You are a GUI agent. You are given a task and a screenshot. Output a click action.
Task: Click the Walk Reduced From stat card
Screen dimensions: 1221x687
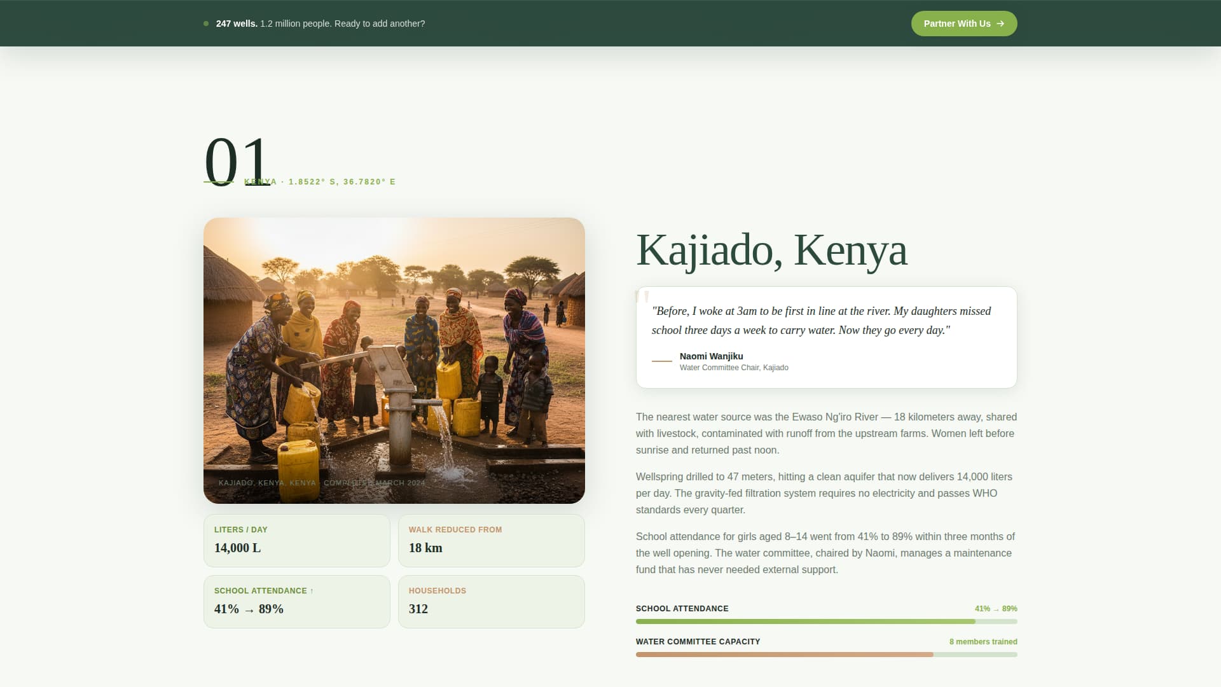[x=491, y=540]
